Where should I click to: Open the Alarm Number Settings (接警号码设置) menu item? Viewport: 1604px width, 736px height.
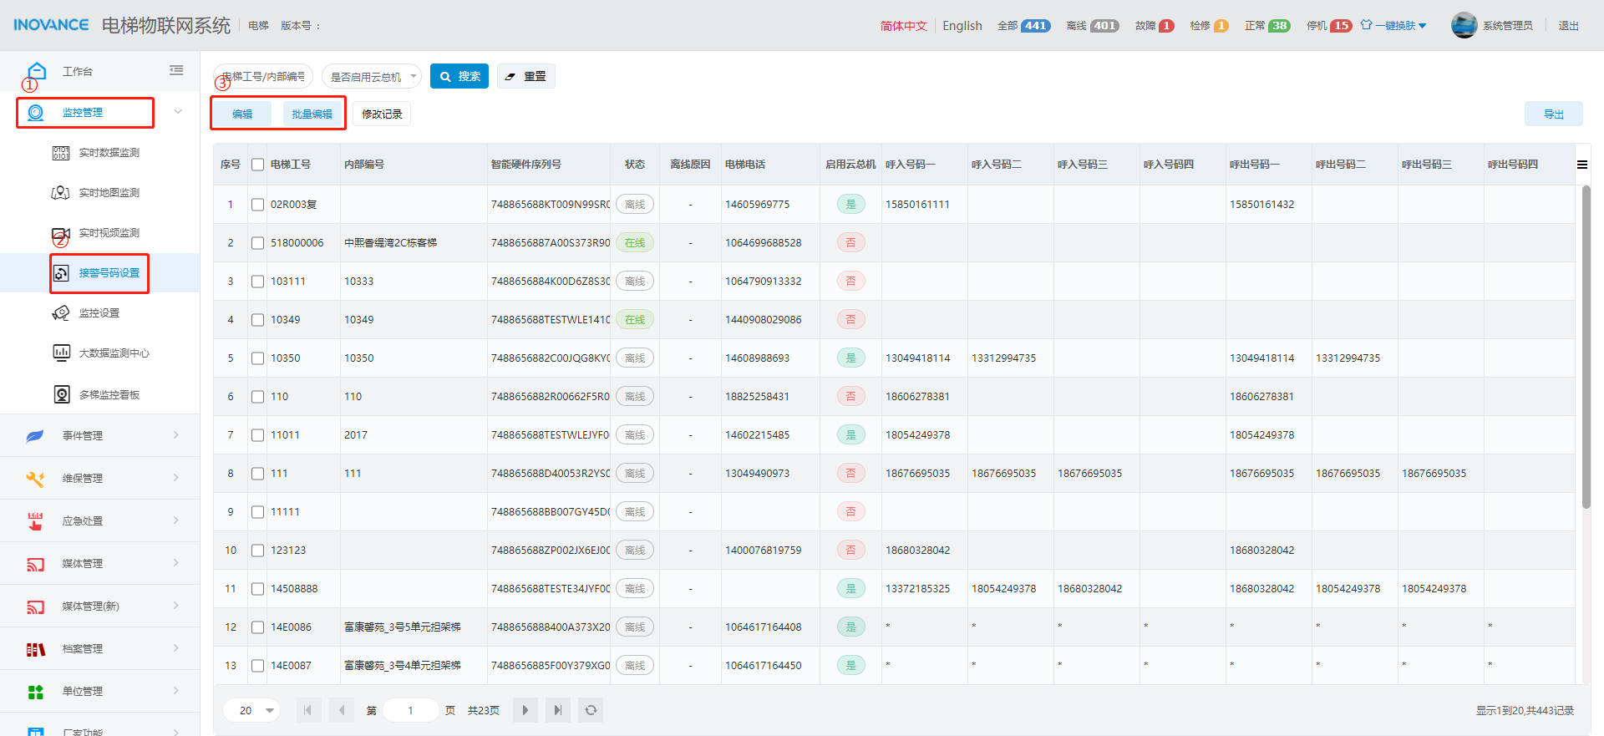coord(109,273)
